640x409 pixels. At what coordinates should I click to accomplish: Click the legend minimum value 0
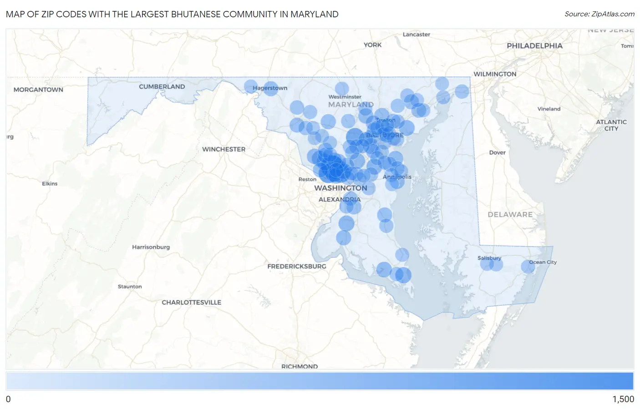pos(8,399)
